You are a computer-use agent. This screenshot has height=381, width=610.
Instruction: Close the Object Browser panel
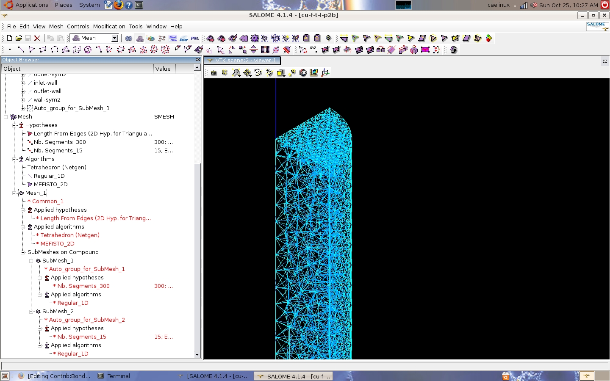pyautogui.click(x=197, y=60)
